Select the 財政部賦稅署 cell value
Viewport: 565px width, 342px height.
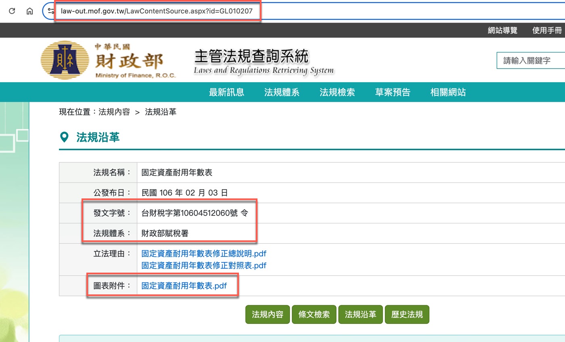pyautogui.click(x=165, y=233)
